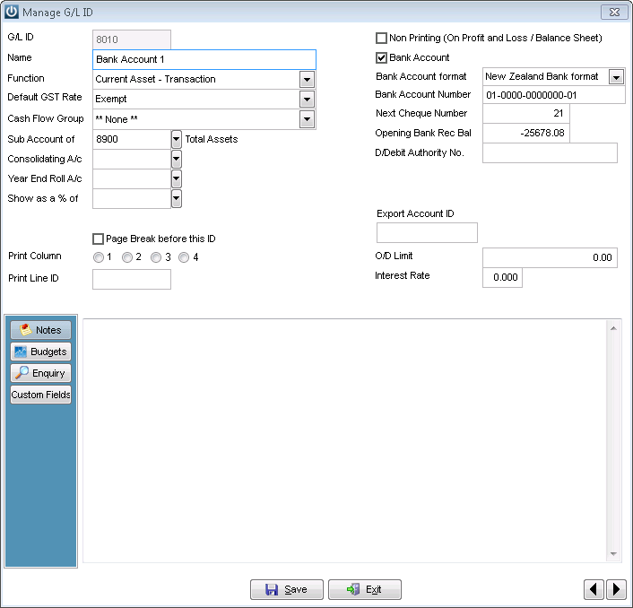Click the app power icon in title bar

[x=12, y=12]
